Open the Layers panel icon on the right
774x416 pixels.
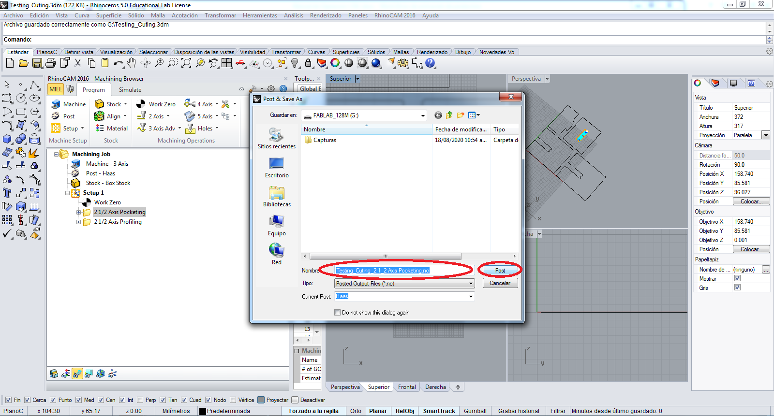[715, 83]
